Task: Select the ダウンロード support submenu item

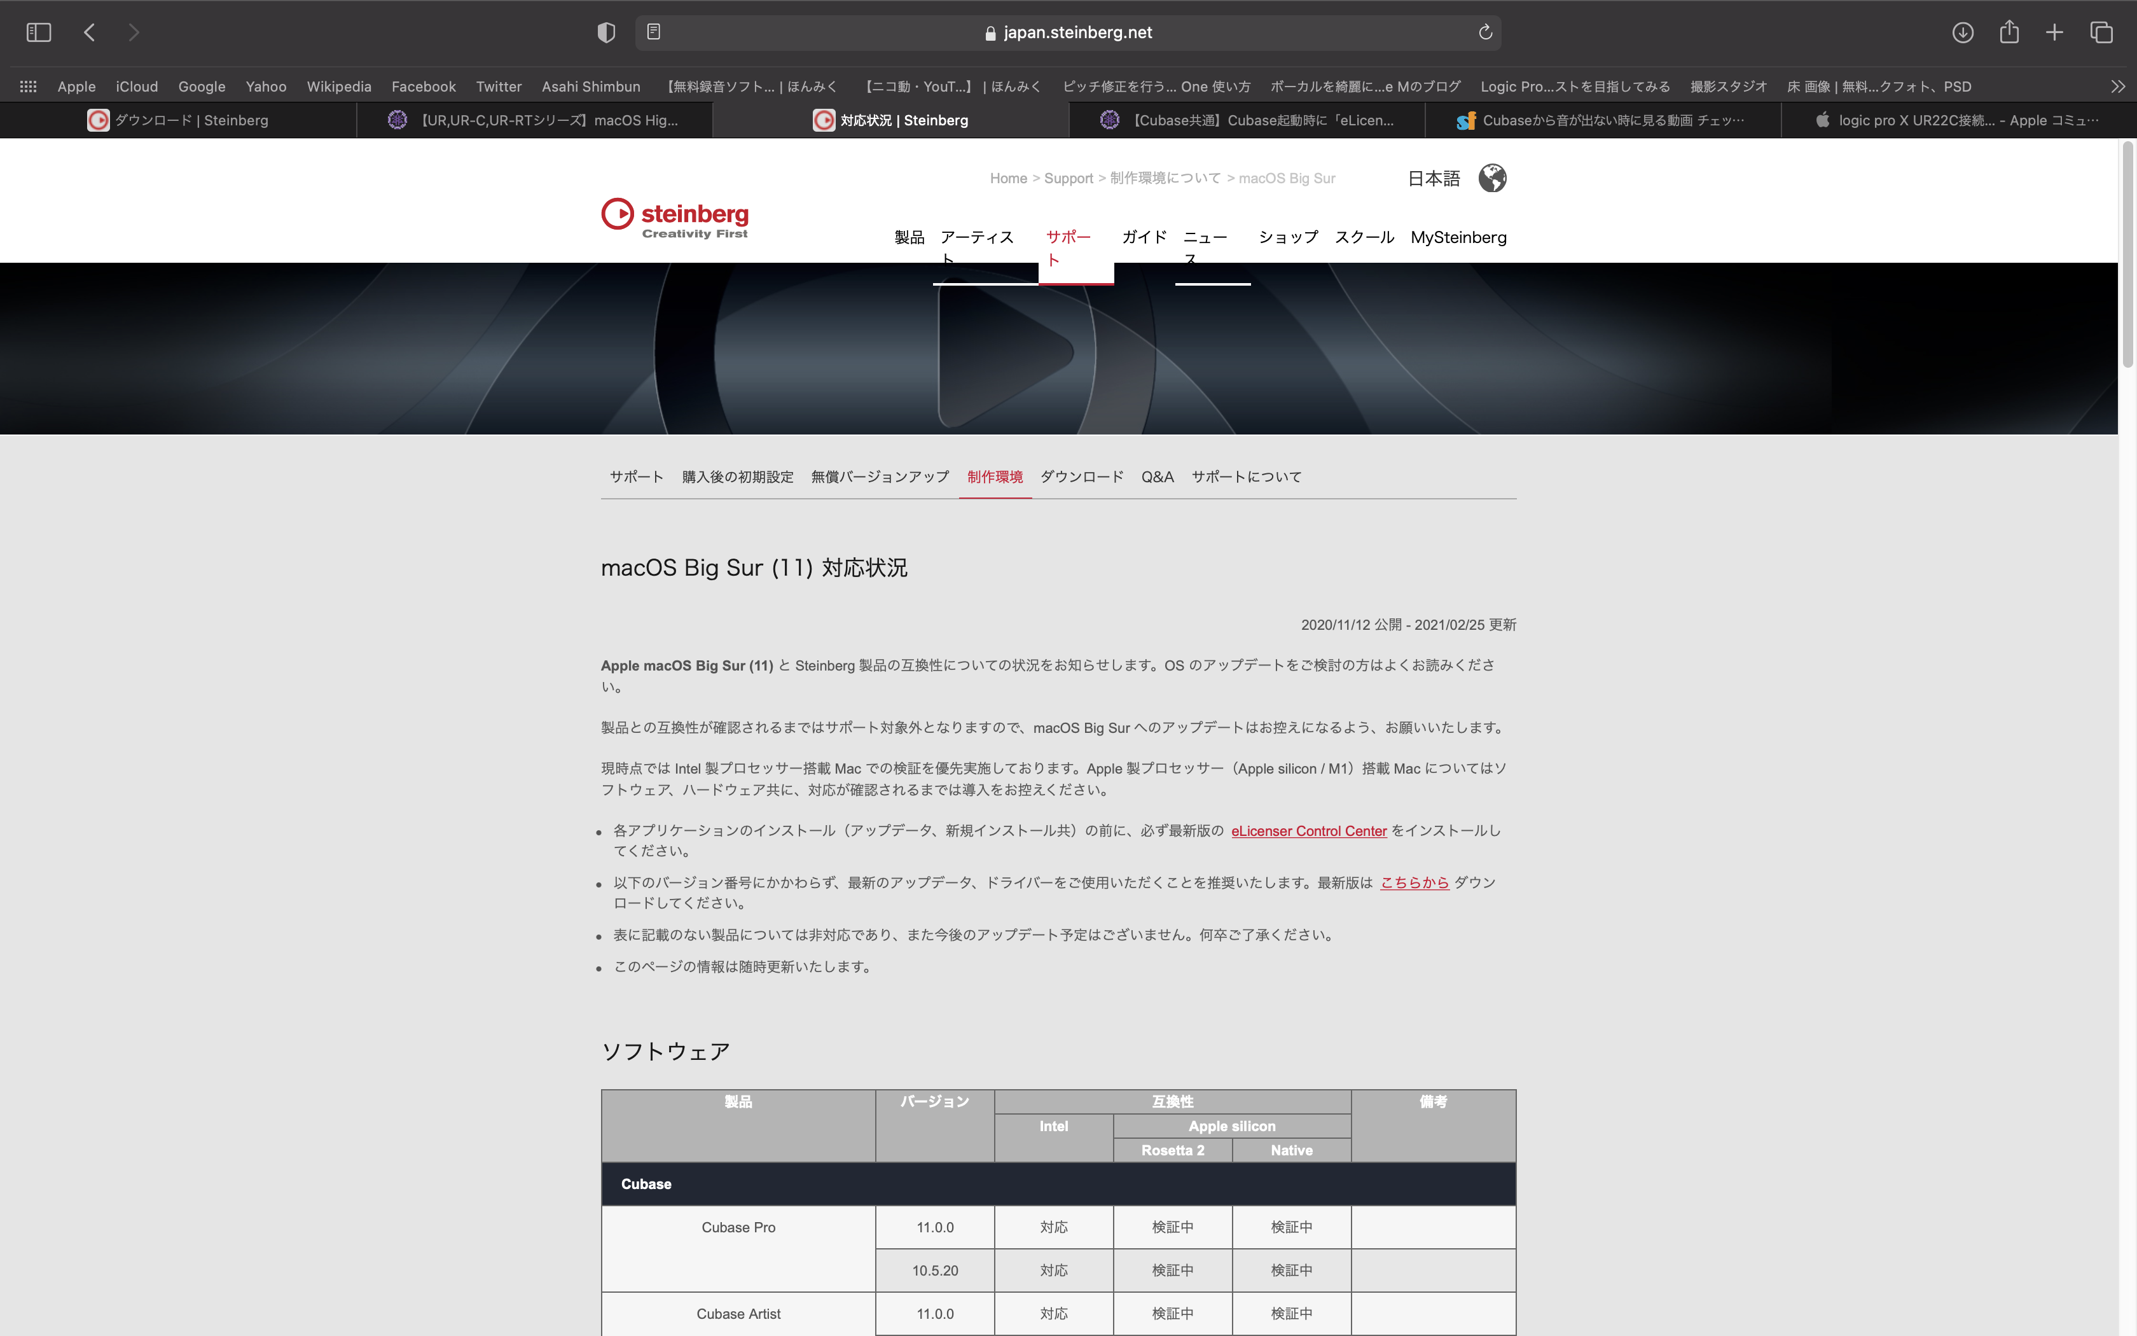Action: click(1081, 477)
